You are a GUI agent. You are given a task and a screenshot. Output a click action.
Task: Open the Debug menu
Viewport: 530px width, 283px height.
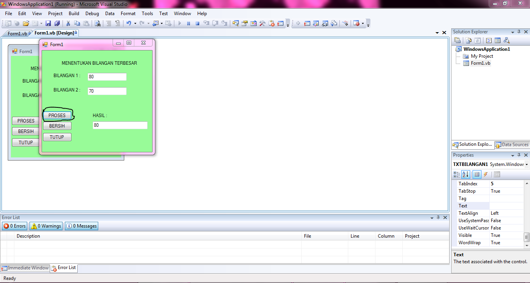point(92,13)
